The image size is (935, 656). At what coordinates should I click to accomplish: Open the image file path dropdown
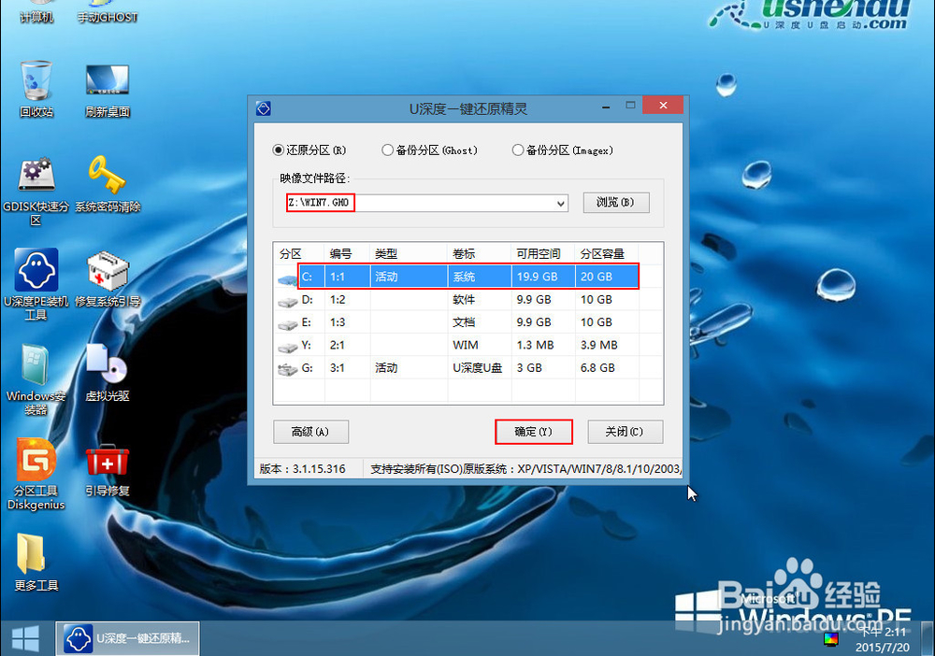(560, 203)
